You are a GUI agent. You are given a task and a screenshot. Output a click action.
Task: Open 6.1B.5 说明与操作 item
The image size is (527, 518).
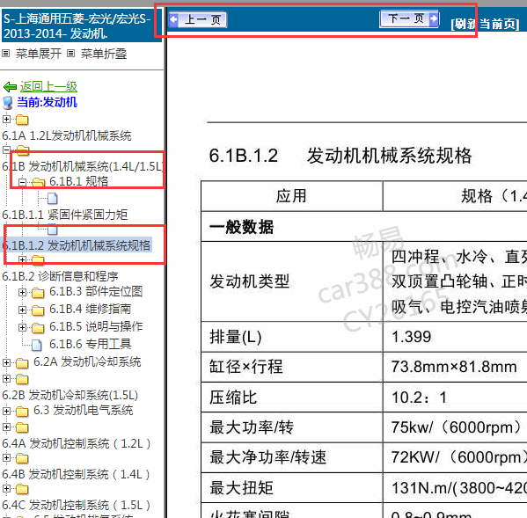coord(96,326)
